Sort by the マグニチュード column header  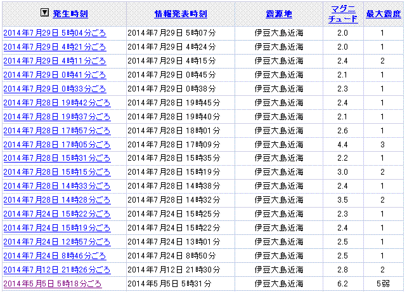point(343,14)
